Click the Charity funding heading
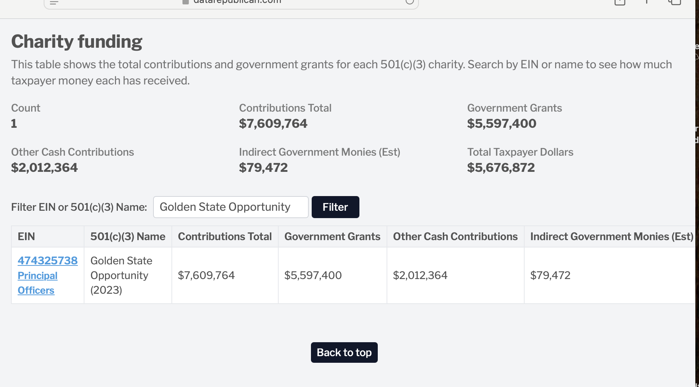Viewport: 699px width, 387px height. (77, 41)
